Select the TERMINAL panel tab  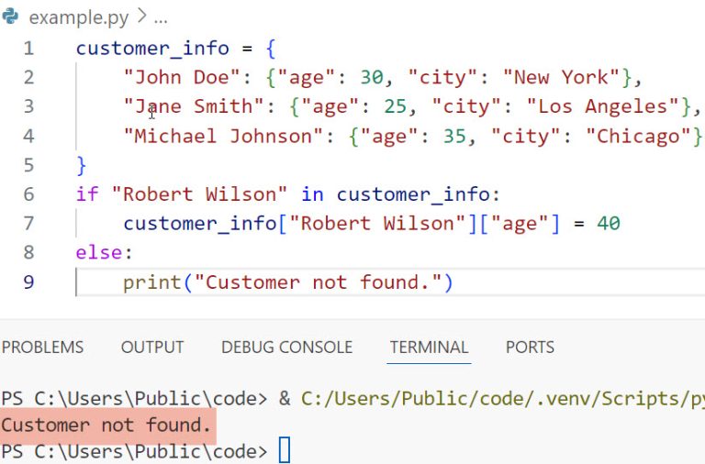[429, 348]
